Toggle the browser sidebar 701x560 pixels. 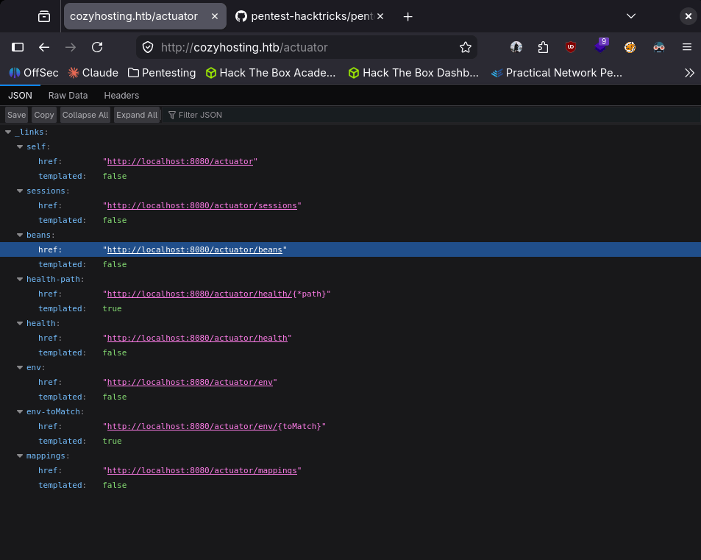[x=18, y=47]
